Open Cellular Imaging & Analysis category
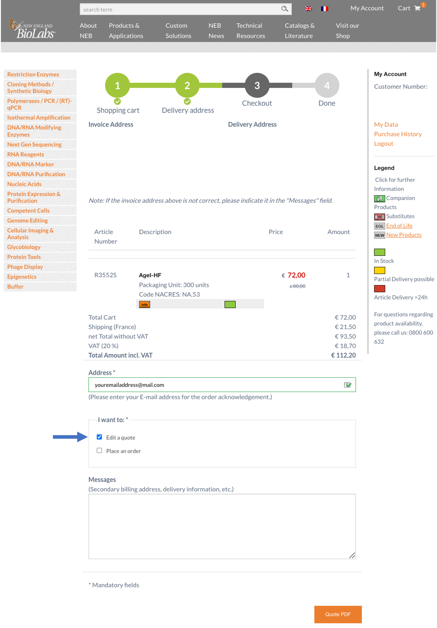This screenshot has height=628, width=437. (40, 234)
